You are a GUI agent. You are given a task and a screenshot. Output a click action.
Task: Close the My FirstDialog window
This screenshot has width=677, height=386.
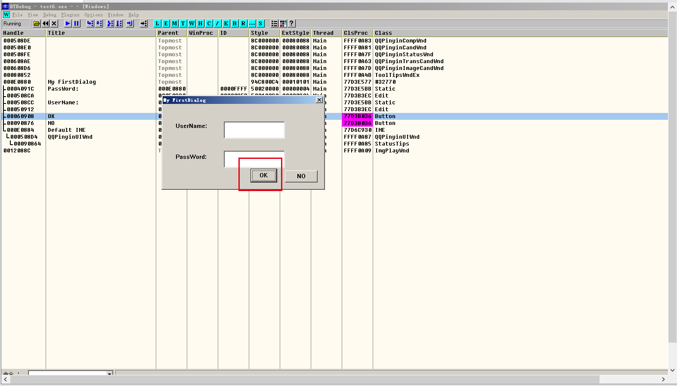pyautogui.click(x=319, y=100)
